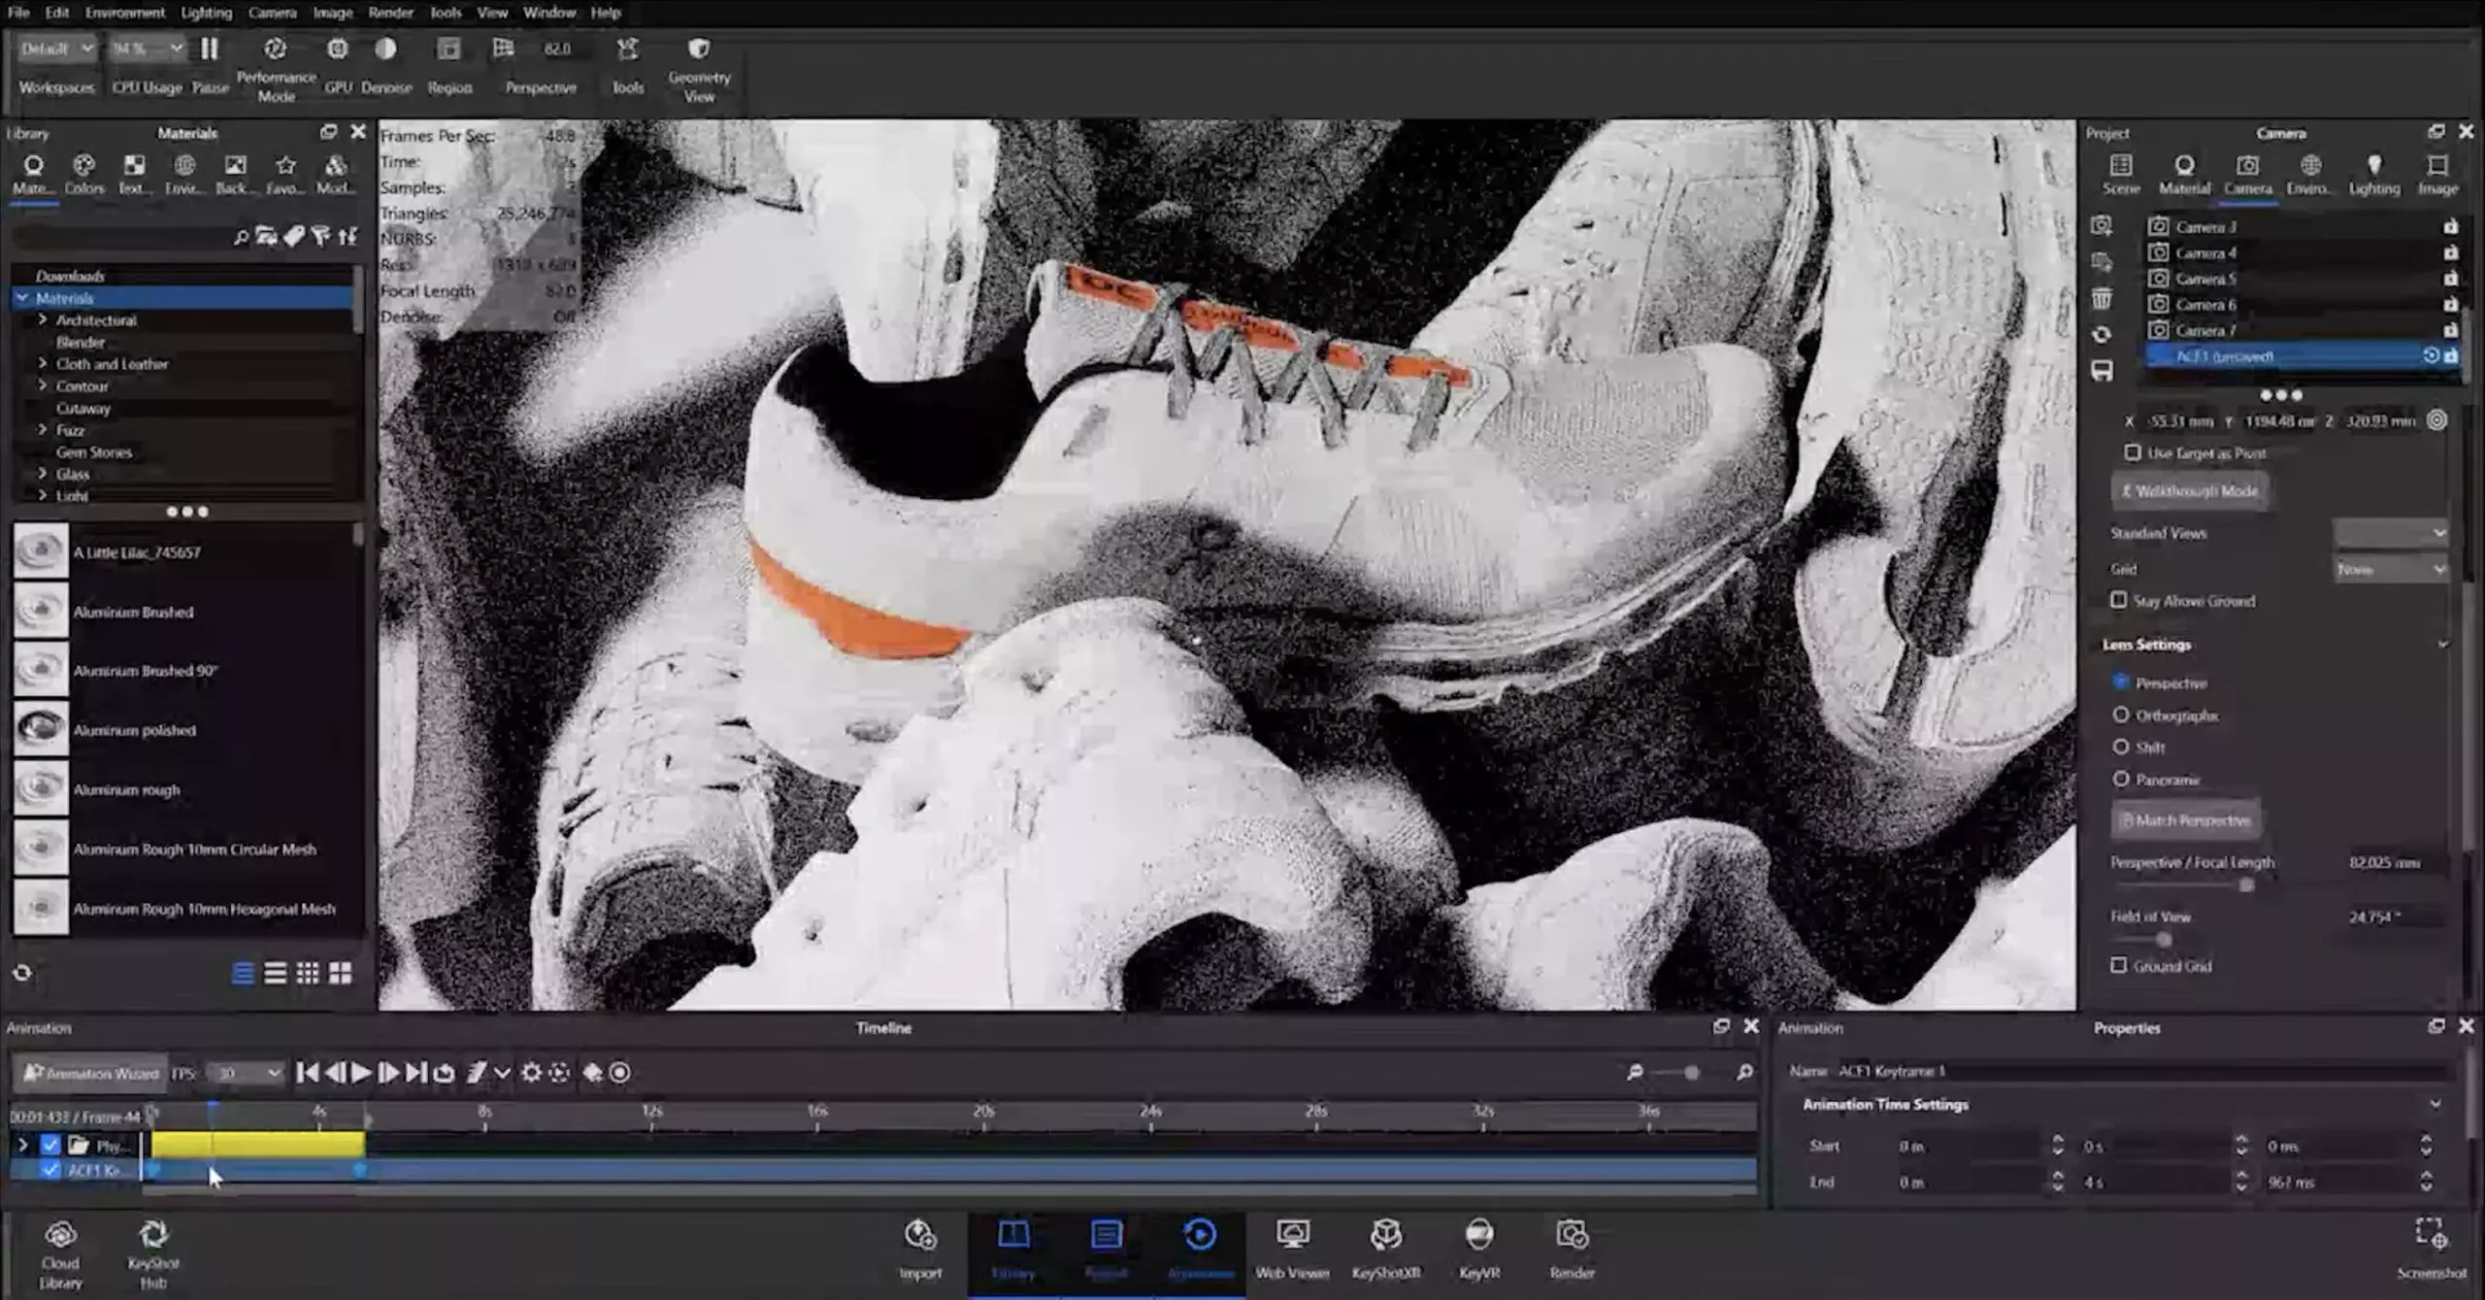Click the Animation Wizard button
2485x1300 pixels.
coord(90,1073)
